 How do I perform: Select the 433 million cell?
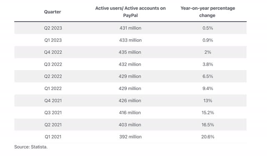(130, 40)
